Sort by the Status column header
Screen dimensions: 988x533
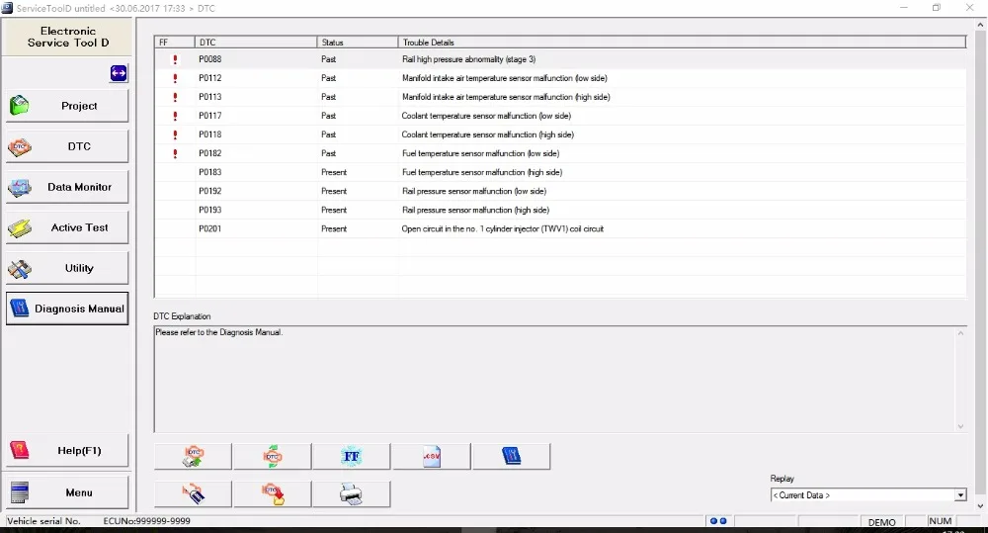point(358,43)
